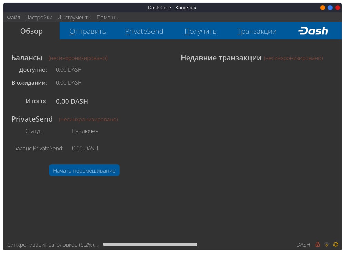345x253 pixels.
Task: Click the Синхронизация заголовков (6.2%) status text
Action: 52,245
